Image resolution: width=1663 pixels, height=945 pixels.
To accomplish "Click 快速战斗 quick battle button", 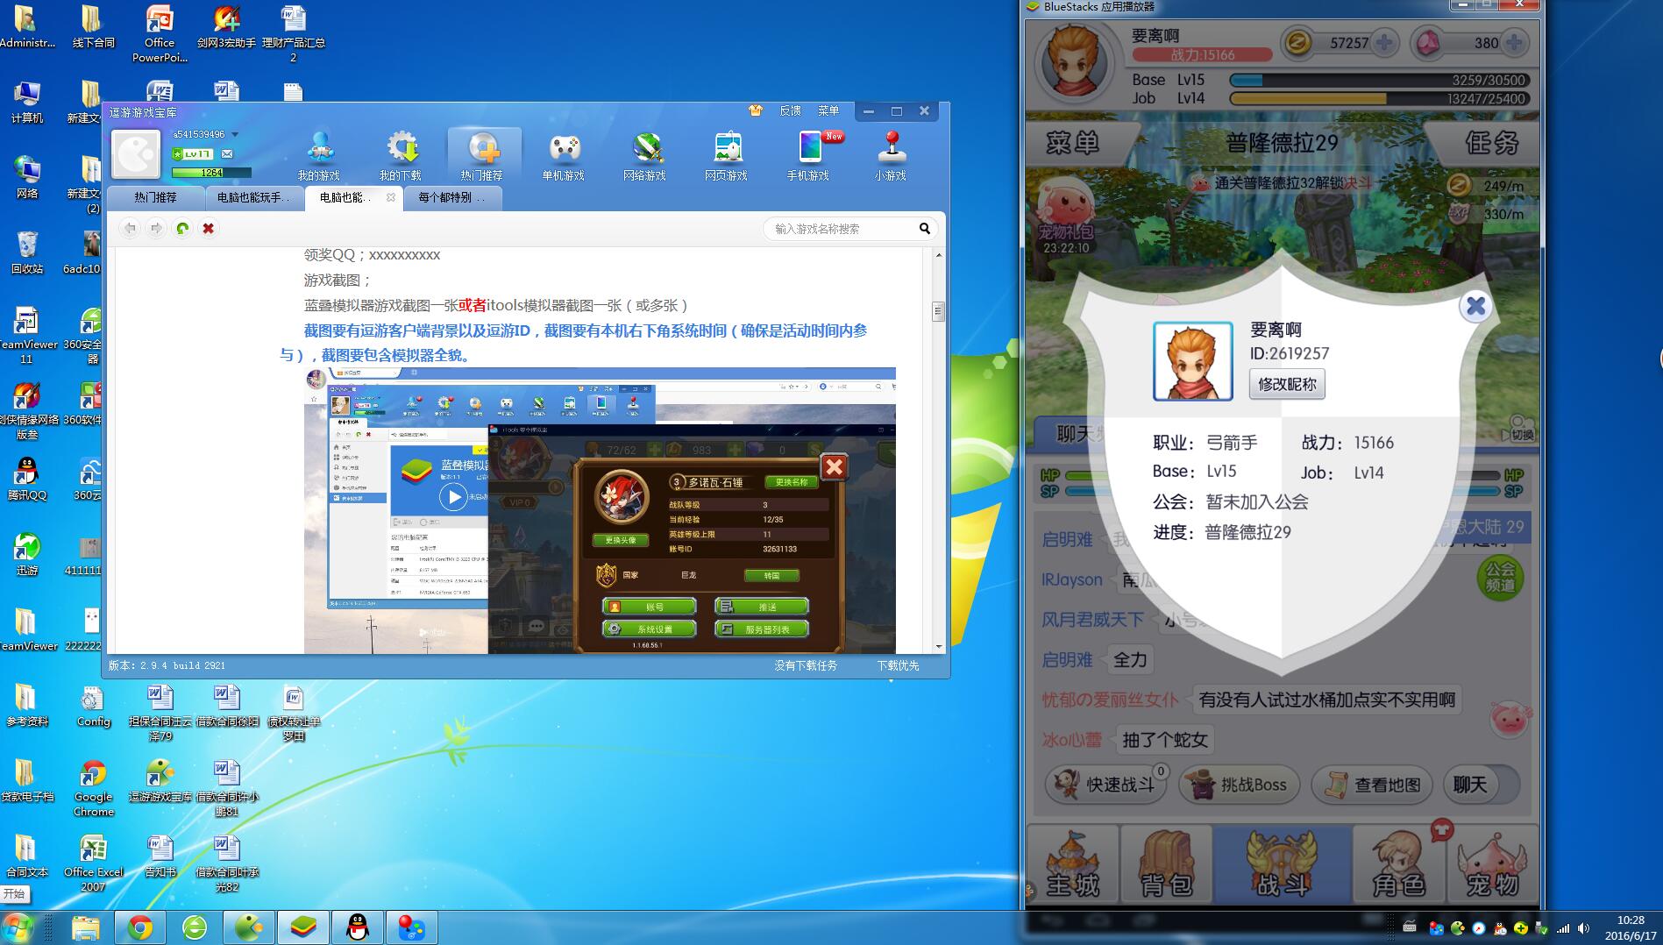I will pyautogui.click(x=1108, y=785).
